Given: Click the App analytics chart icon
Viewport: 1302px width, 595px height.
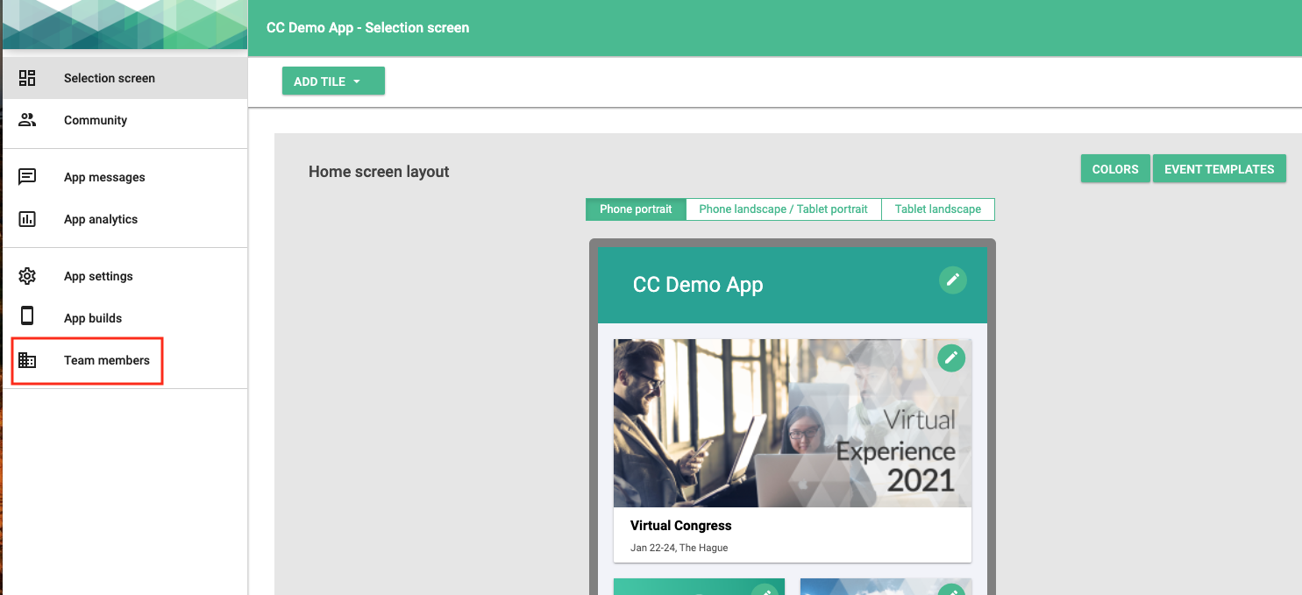Looking at the screenshot, I should [x=27, y=219].
